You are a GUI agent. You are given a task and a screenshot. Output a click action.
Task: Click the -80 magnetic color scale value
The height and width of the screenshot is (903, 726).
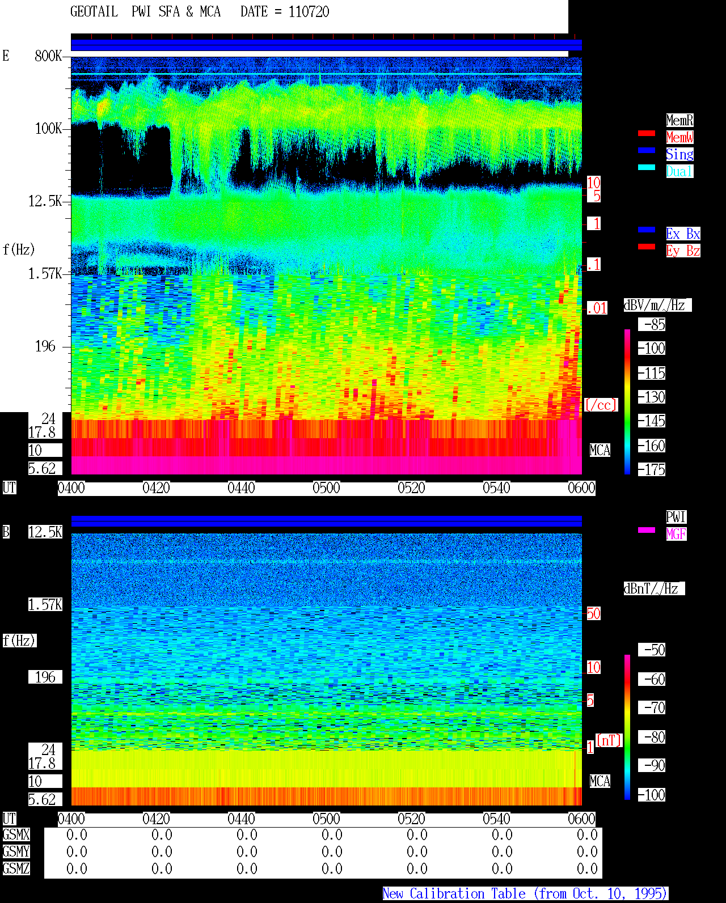652,737
